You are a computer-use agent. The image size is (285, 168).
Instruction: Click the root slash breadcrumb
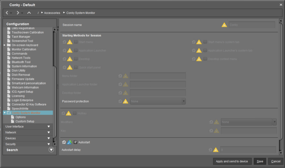[38, 13]
